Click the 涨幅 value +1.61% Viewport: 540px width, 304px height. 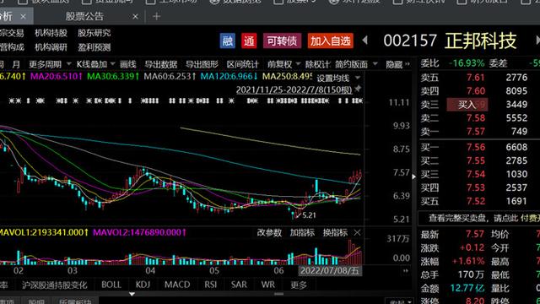(468, 261)
